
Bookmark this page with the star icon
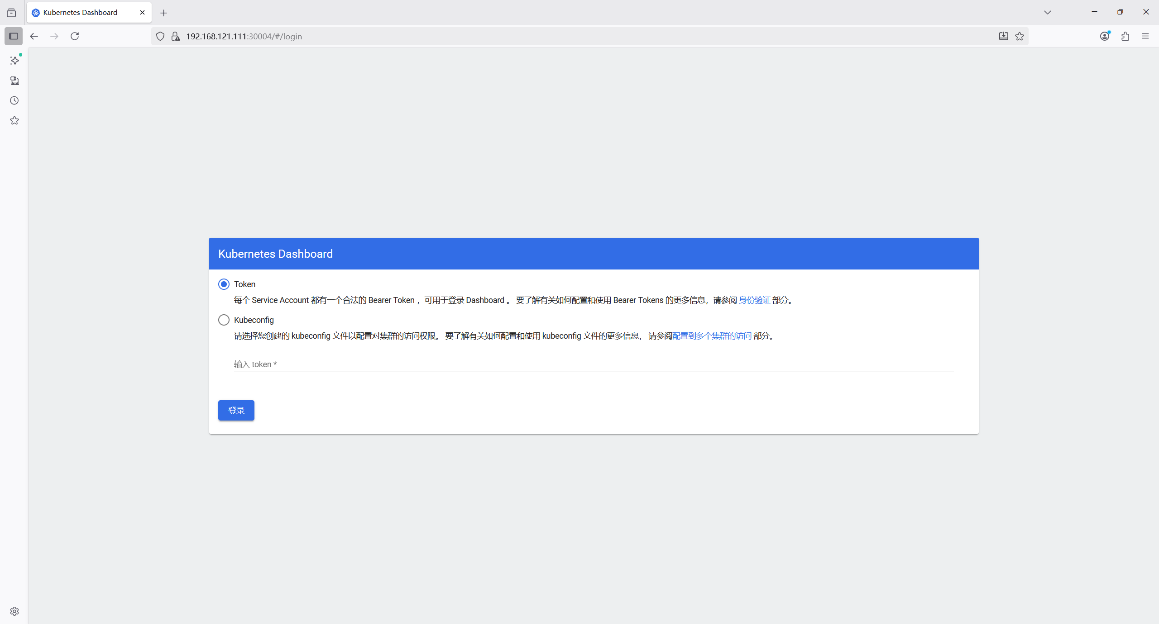1020,36
